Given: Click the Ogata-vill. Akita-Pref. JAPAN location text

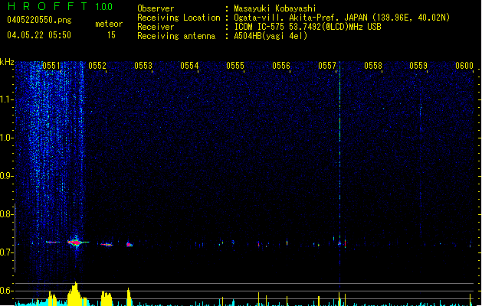Looking at the screenshot, I should [x=342, y=18].
